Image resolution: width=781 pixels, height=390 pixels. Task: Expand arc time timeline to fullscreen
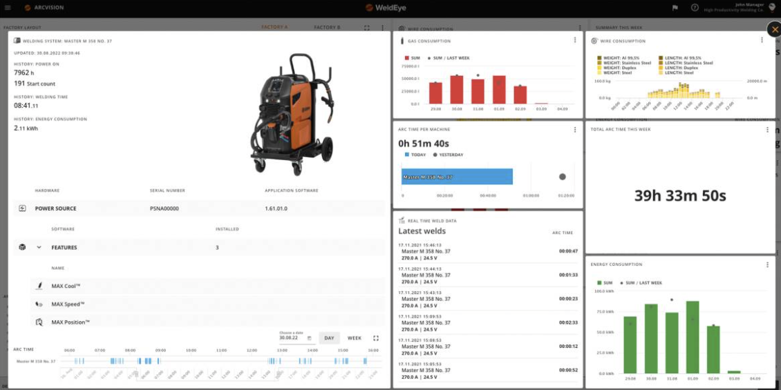(x=376, y=338)
